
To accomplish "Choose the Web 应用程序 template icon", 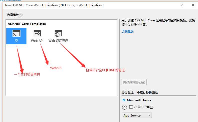I will [58, 34].
